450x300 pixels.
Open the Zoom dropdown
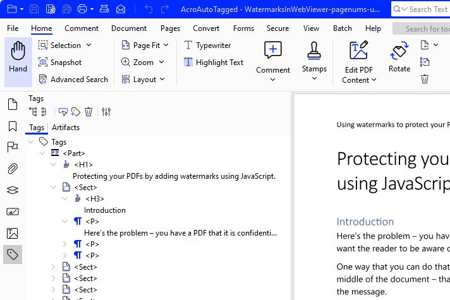[162, 62]
